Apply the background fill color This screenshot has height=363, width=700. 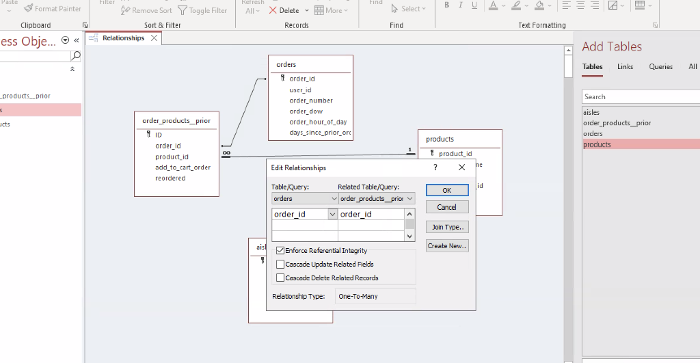(x=539, y=5)
